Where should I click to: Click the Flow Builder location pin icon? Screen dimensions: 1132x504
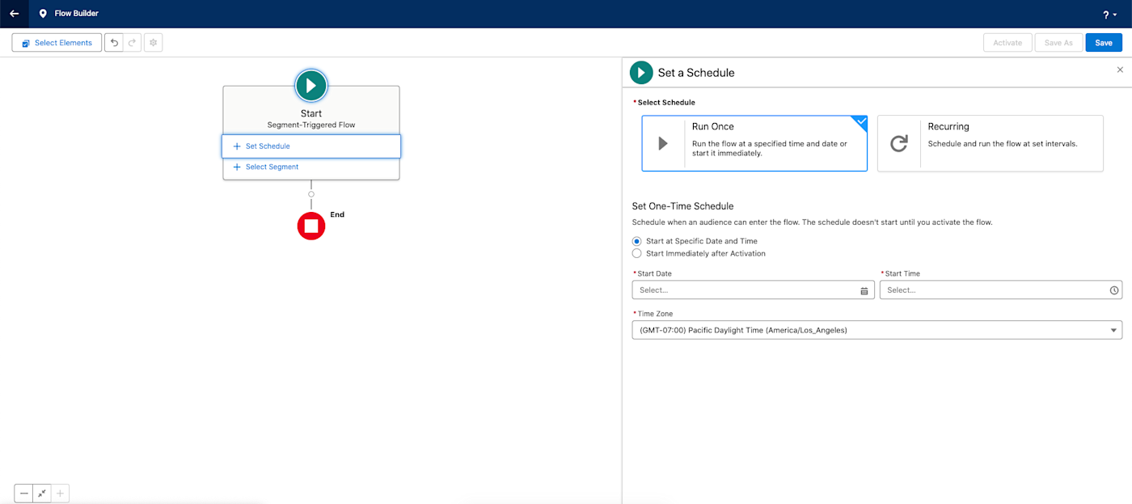tap(43, 14)
